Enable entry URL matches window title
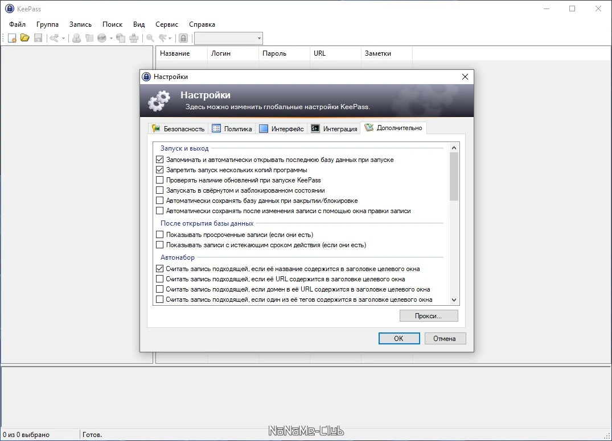 click(x=159, y=279)
